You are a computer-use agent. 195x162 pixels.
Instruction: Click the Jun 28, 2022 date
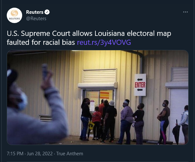click(40, 154)
